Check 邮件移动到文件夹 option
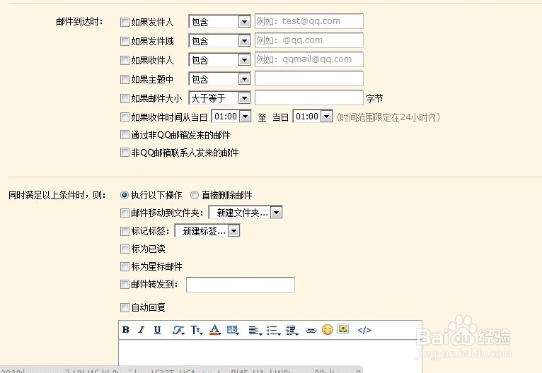Image resolution: width=542 pixels, height=373 pixels. (x=125, y=213)
